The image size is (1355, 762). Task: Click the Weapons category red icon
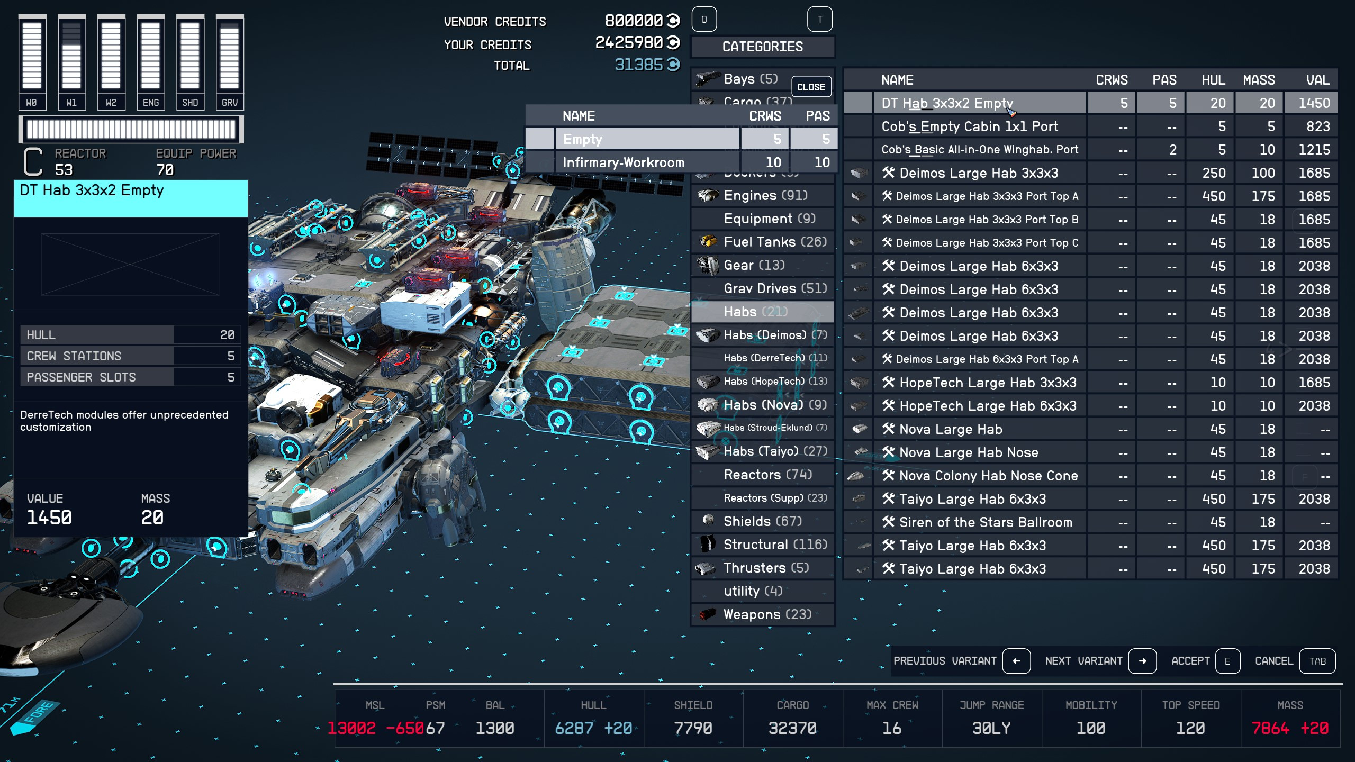tap(707, 614)
